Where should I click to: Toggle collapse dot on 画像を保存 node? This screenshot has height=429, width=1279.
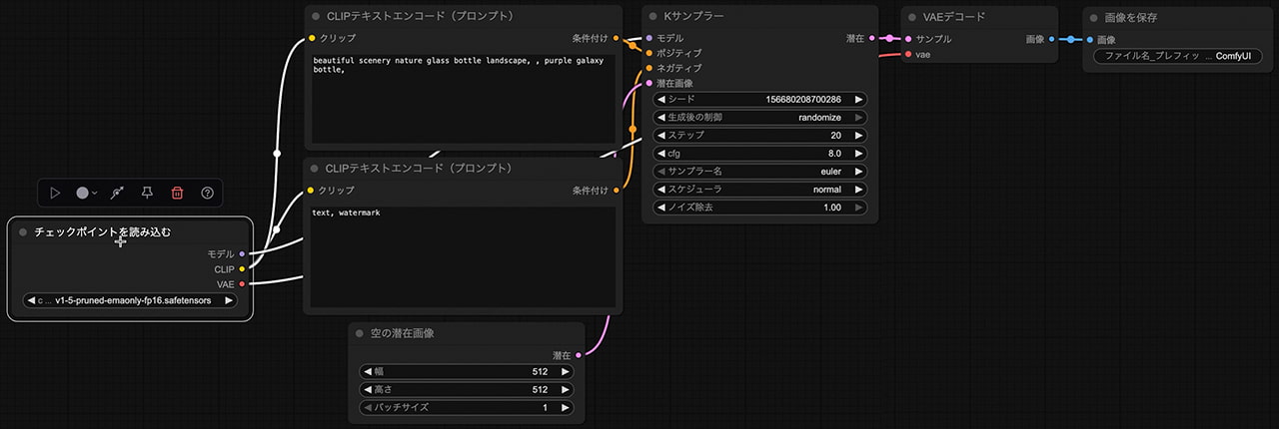(x=1092, y=17)
